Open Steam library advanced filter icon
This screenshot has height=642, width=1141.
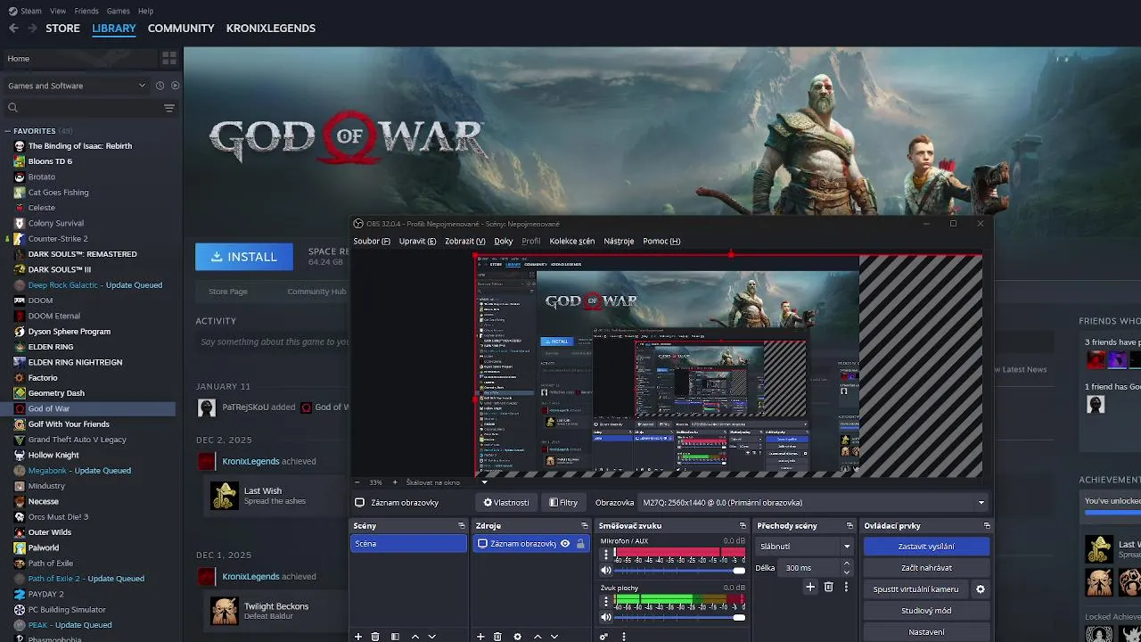click(x=169, y=108)
